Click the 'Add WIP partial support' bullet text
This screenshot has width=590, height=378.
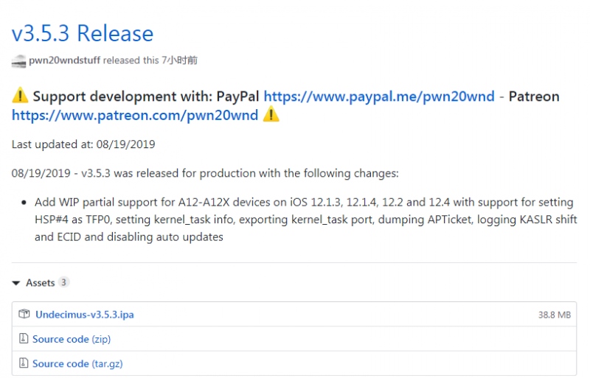pos(305,220)
